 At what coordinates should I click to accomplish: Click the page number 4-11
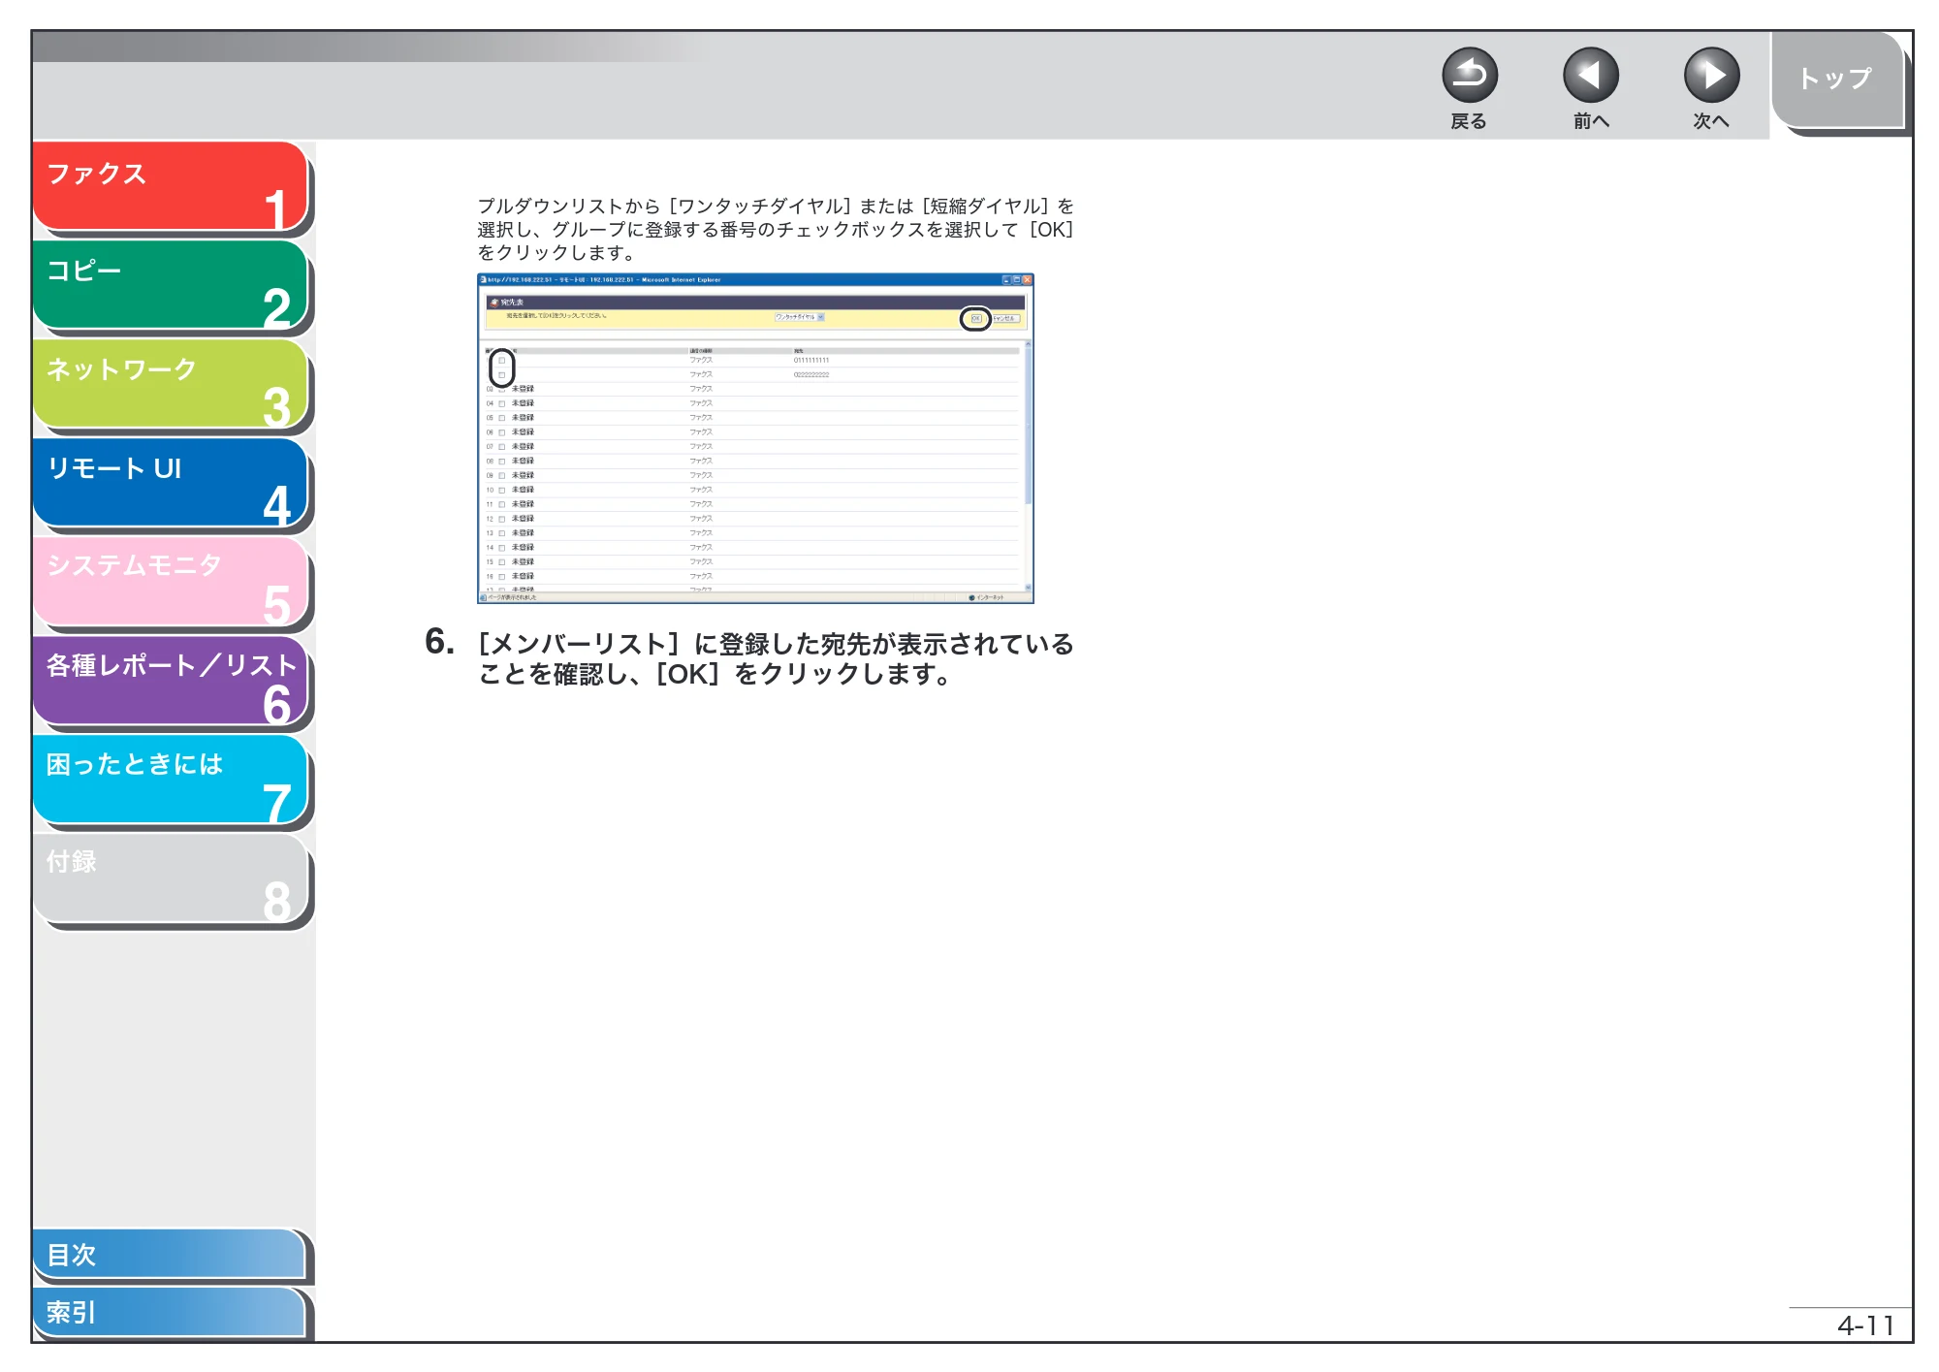pyautogui.click(x=1865, y=1325)
